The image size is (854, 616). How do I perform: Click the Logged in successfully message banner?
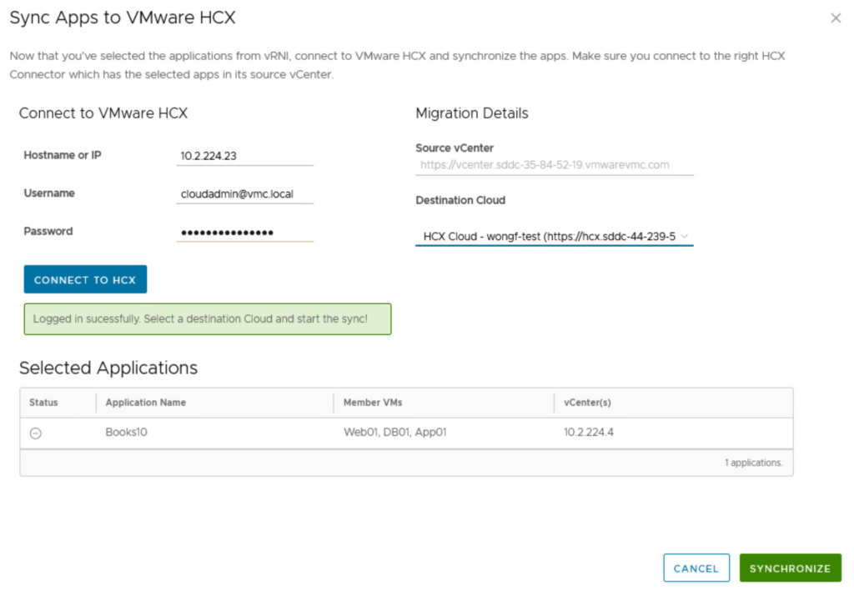pyautogui.click(x=208, y=319)
